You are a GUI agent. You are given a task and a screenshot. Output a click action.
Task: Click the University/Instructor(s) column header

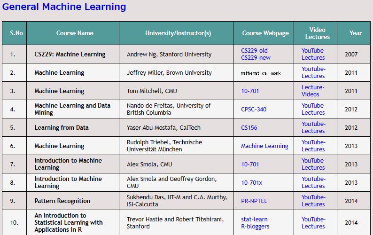click(x=176, y=33)
